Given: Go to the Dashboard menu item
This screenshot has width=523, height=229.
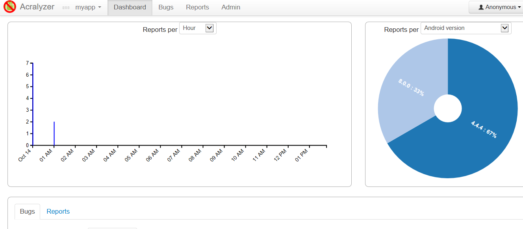Looking at the screenshot, I should 130,7.
